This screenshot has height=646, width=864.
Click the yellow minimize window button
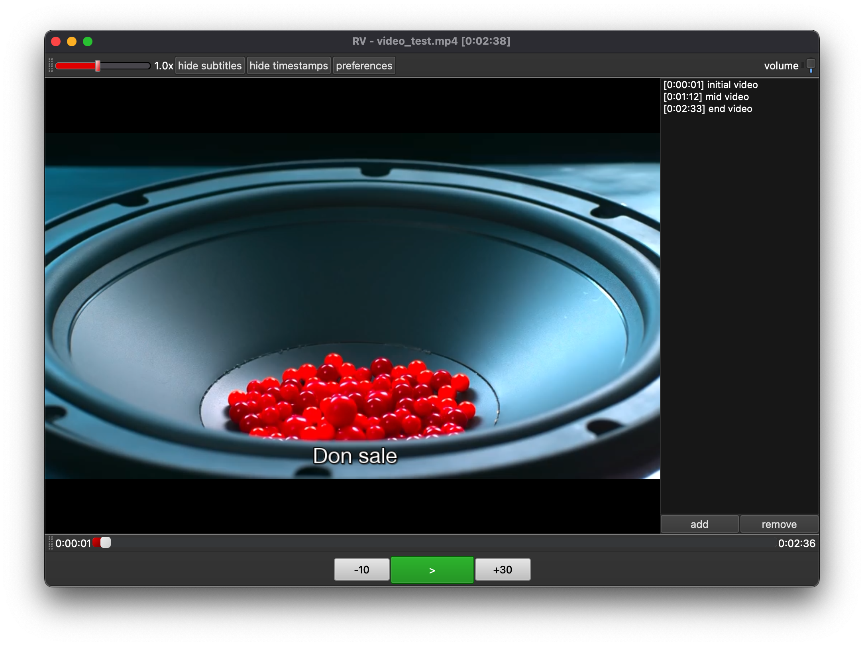72,41
